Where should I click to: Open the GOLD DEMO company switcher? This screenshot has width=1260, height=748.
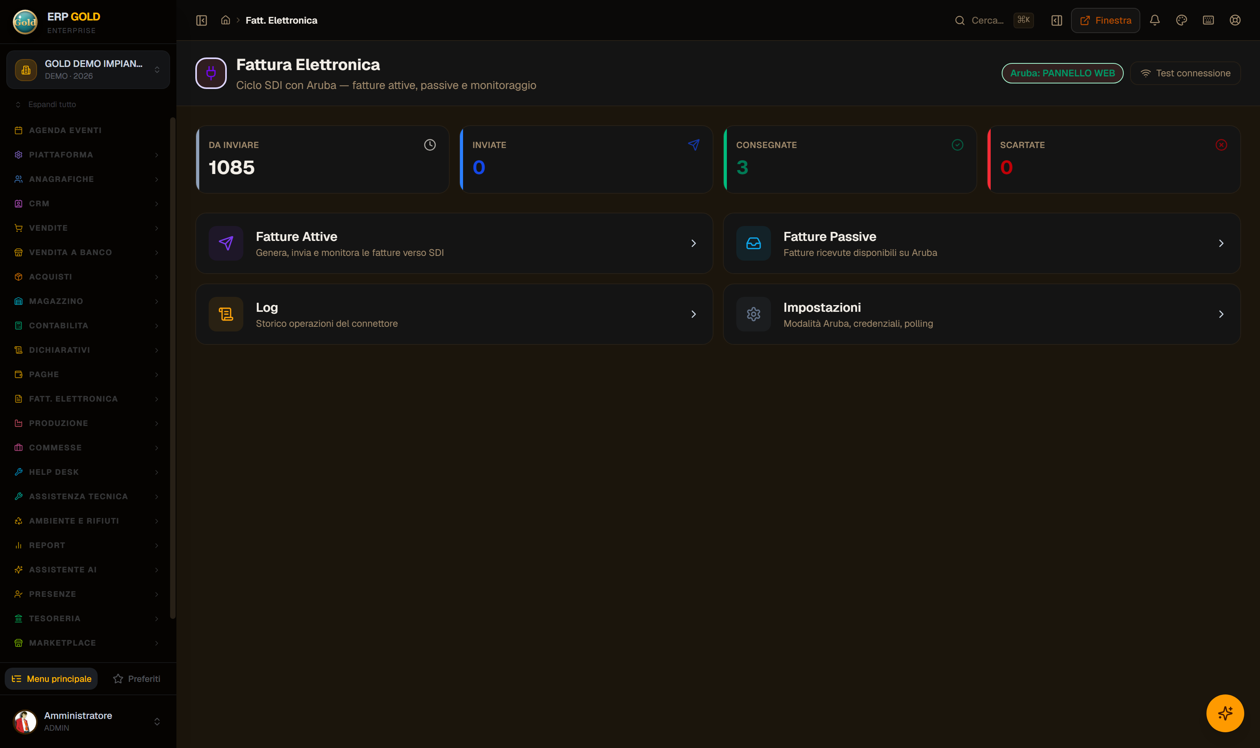(x=88, y=70)
